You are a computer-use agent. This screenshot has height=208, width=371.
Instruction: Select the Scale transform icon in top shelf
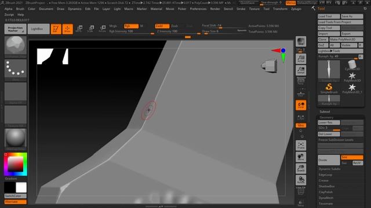(90, 29)
